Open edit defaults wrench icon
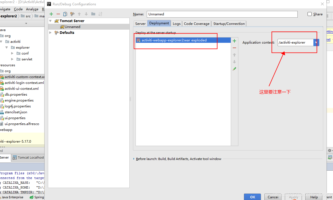Image resolution: width=333 pixels, height=200 pixels. point(72,14)
